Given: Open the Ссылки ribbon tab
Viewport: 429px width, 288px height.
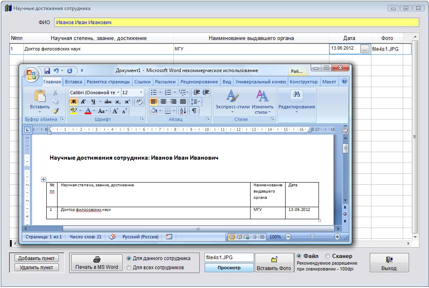Looking at the screenshot, I should [142, 82].
